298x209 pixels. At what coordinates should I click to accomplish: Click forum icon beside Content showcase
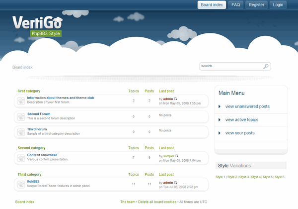[21, 158]
